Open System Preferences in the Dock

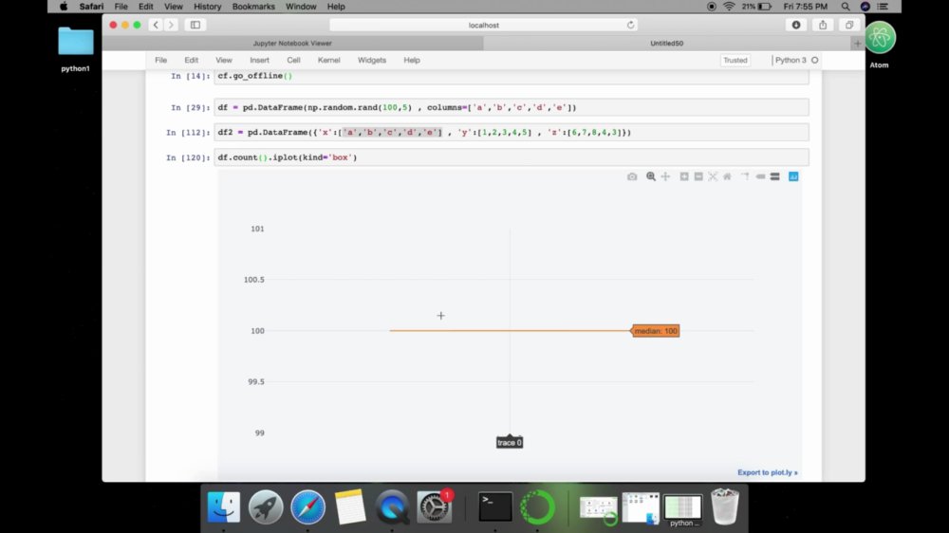pos(434,507)
